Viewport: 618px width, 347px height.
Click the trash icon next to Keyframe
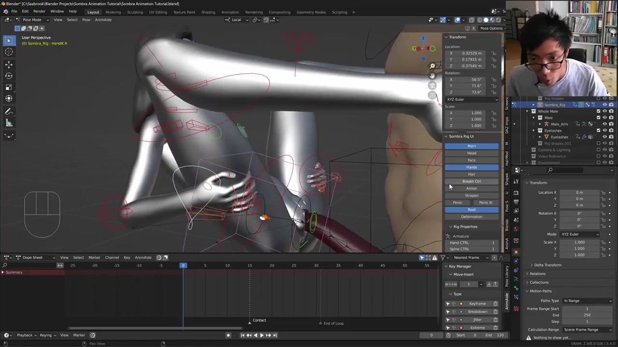tap(495, 304)
